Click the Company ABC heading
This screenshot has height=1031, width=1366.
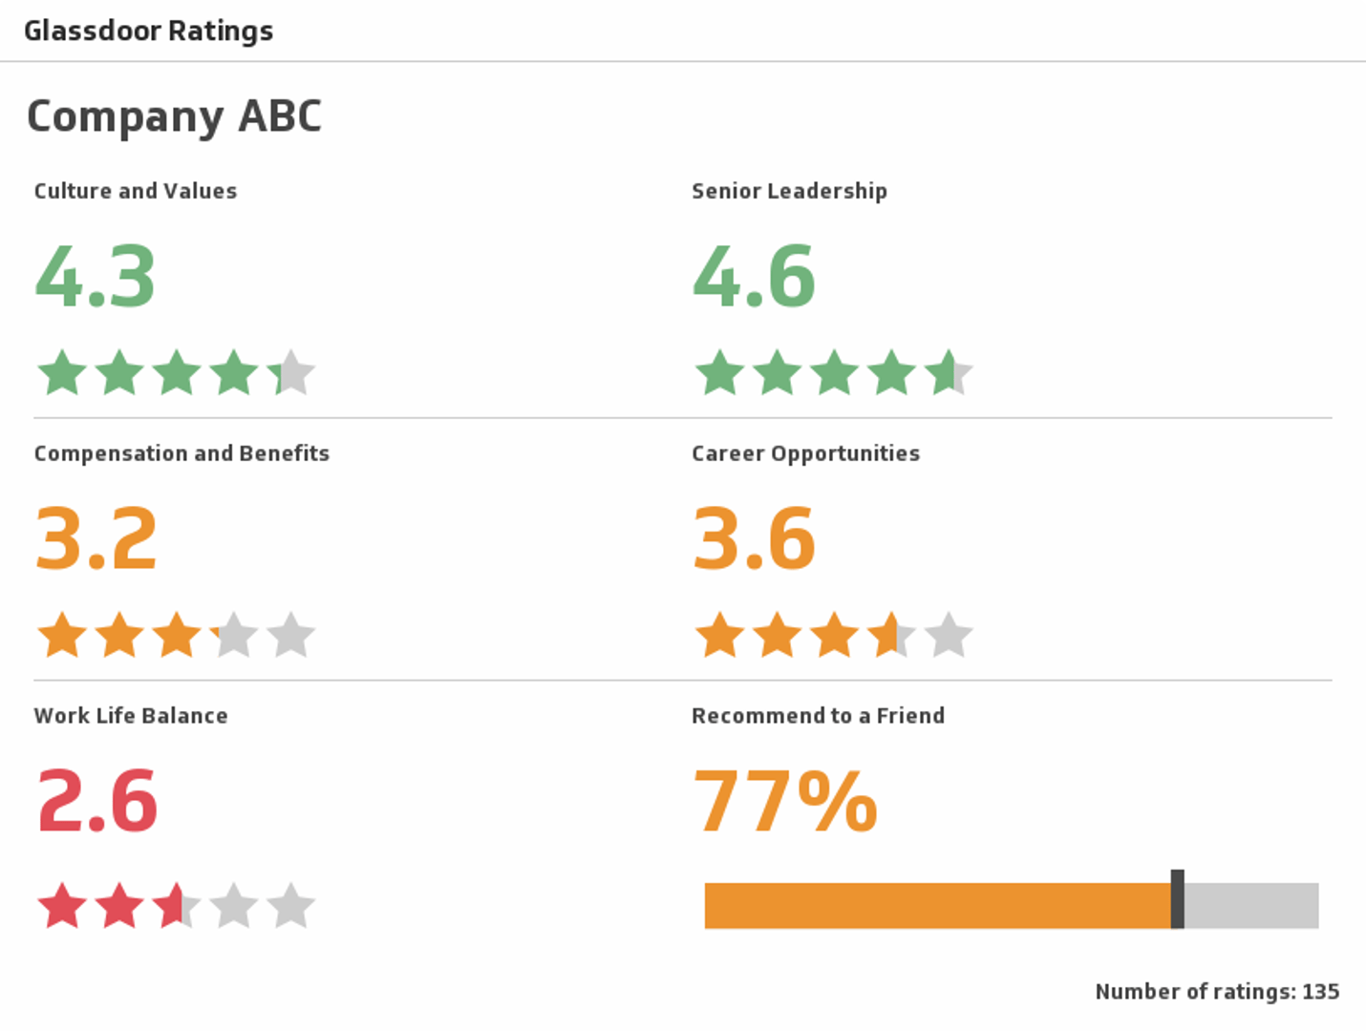(x=174, y=116)
